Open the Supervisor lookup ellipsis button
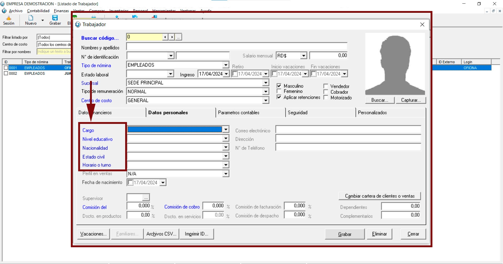503x264 pixels. click(x=146, y=198)
